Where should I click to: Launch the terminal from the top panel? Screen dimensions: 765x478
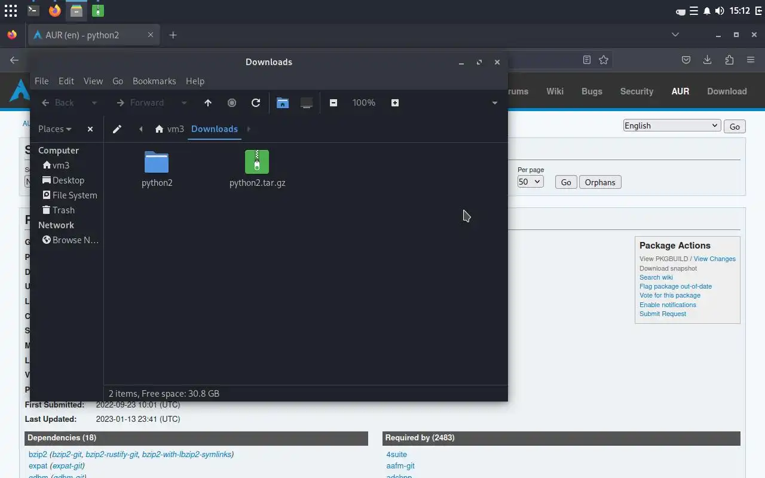(33, 11)
